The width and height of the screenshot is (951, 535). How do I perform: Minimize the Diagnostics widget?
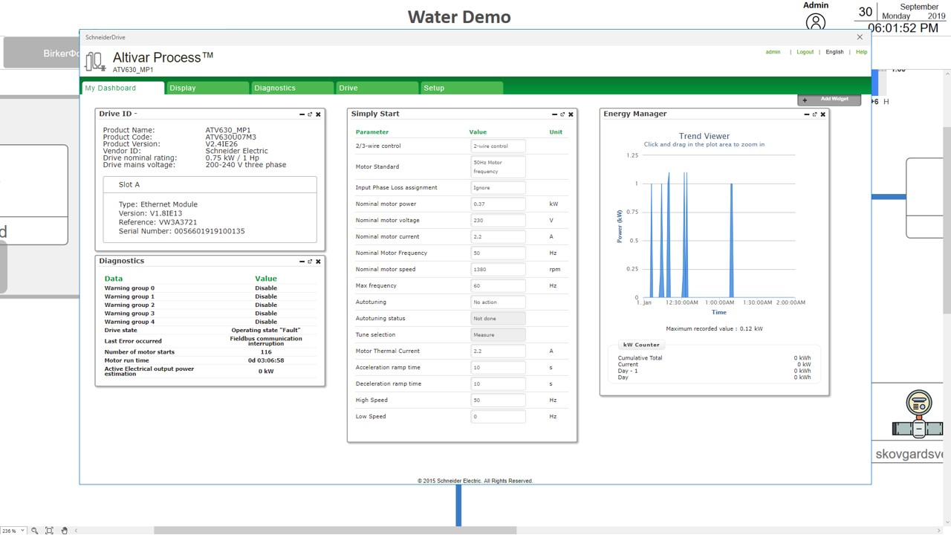coord(302,262)
